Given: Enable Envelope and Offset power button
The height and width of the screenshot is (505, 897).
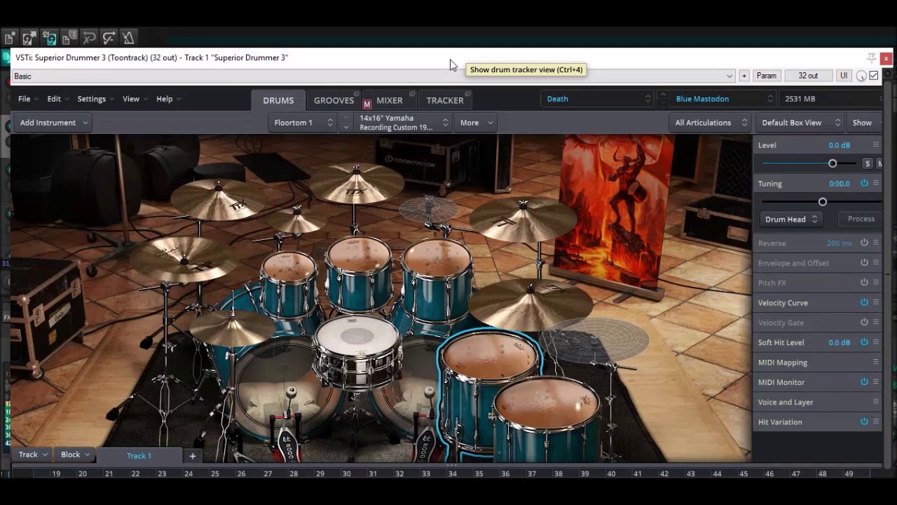Looking at the screenshot, I should [864, 262].
